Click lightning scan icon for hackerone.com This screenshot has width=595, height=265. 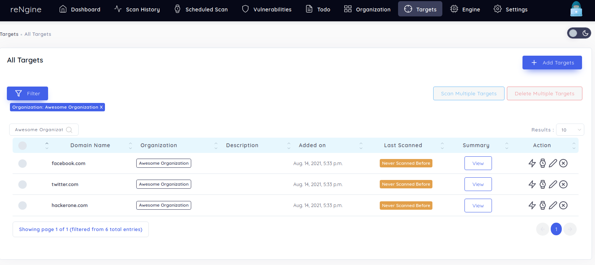coord(532,206)
